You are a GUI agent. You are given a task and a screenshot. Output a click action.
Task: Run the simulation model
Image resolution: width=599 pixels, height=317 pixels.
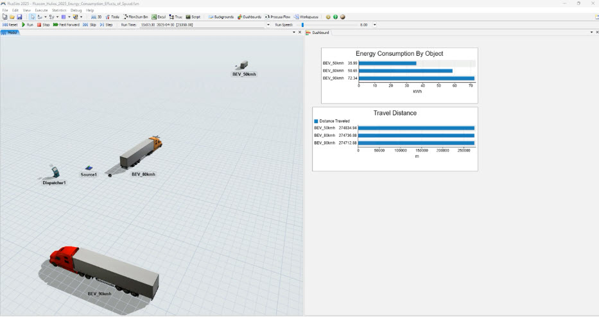27,24
